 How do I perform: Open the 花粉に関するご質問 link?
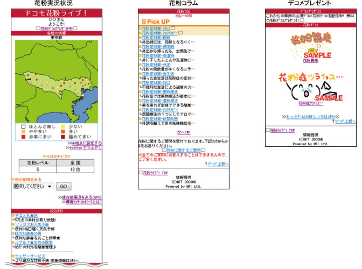tap(184, 150)
